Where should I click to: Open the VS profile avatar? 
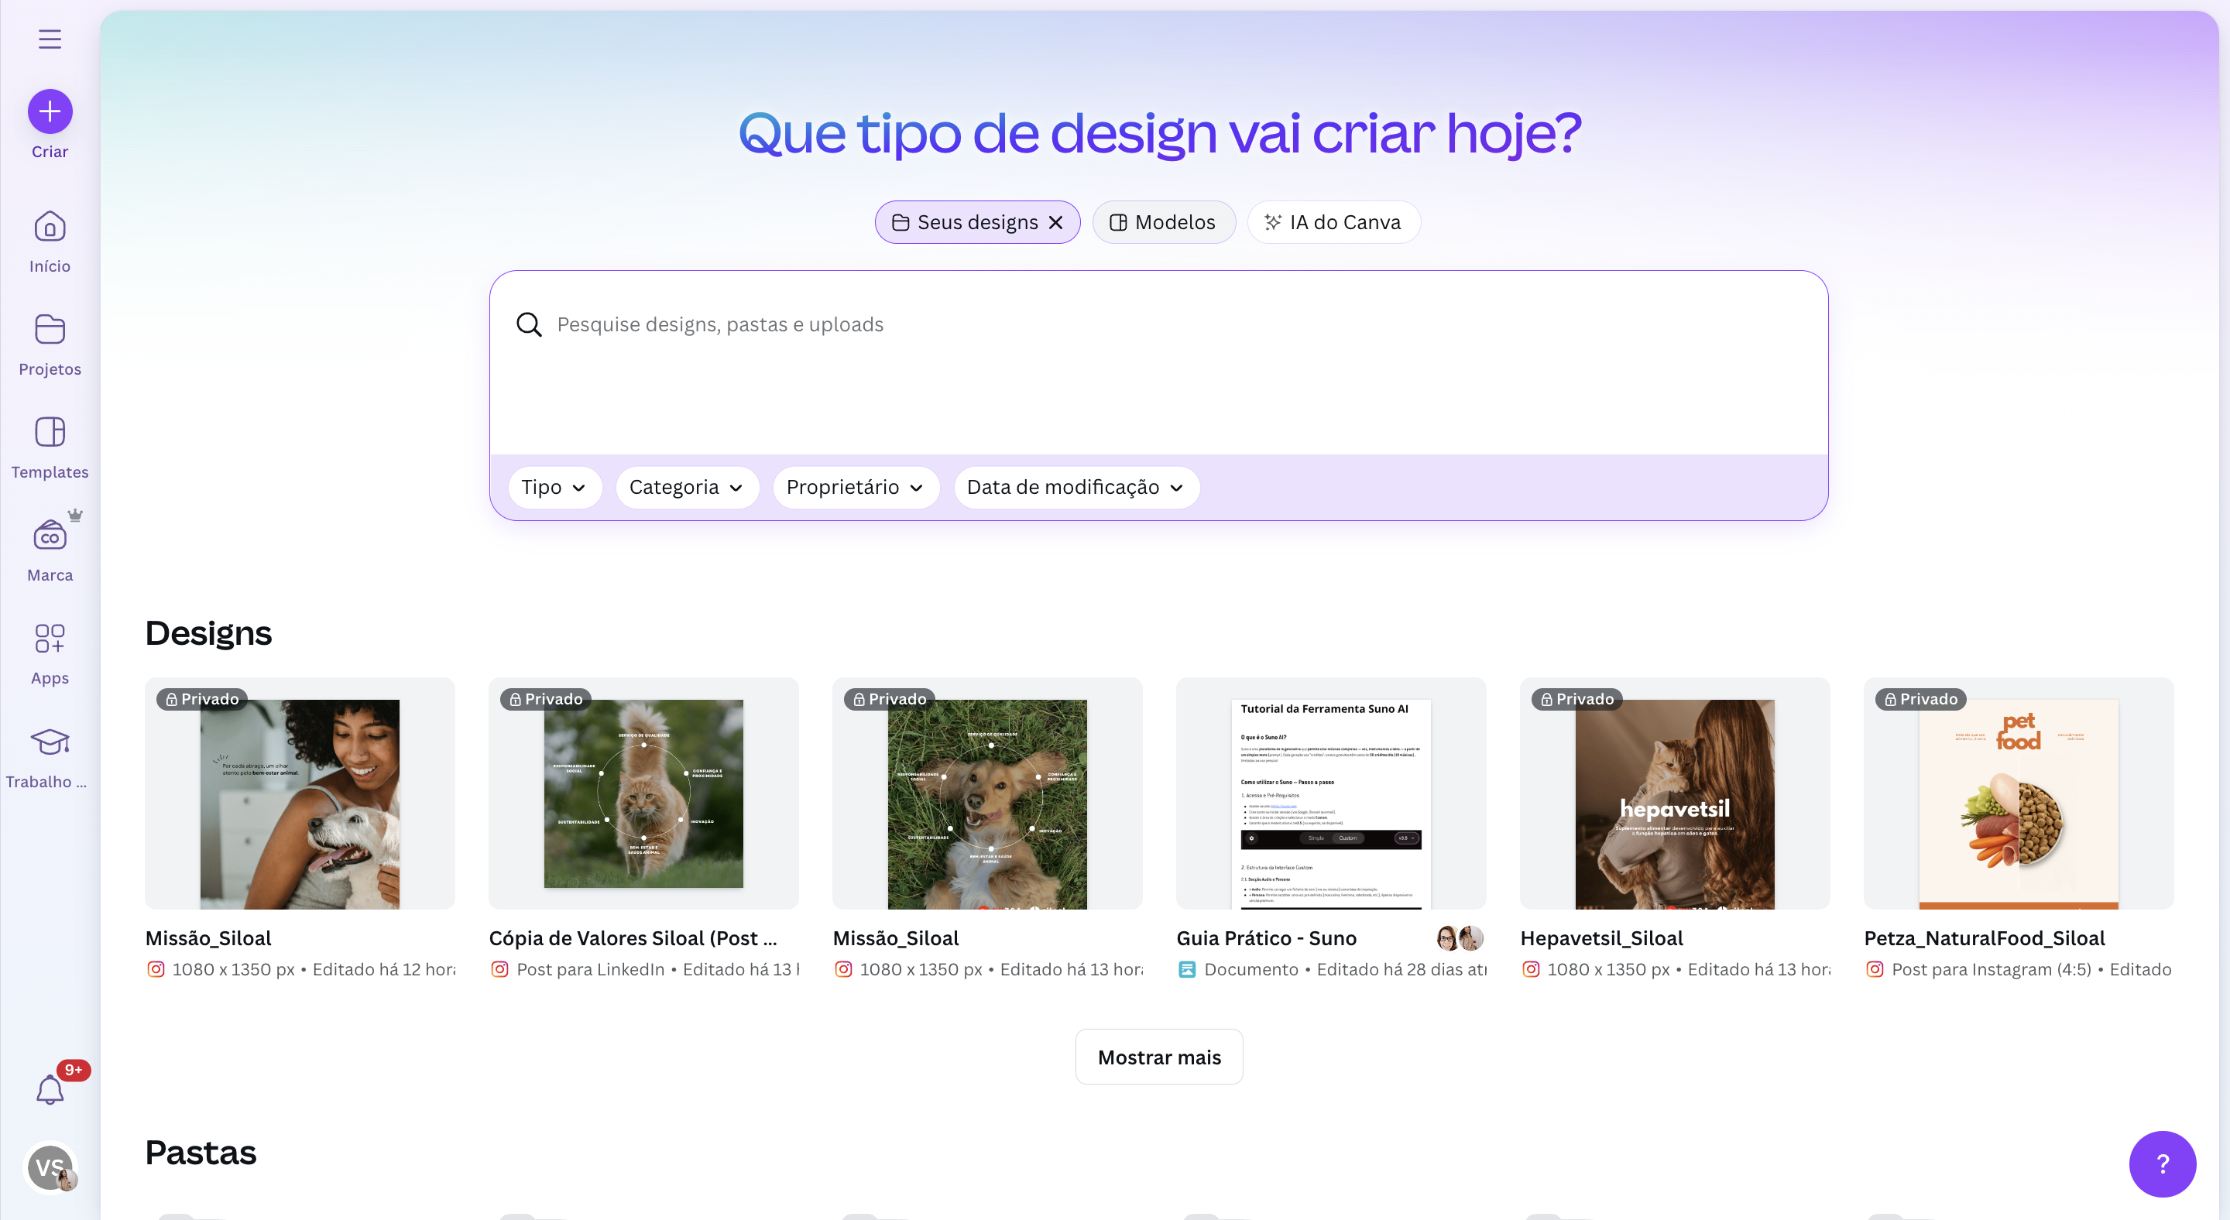(51, 1168)
